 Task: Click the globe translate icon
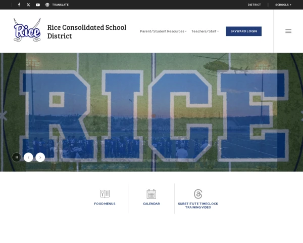(x=47, y=5)
